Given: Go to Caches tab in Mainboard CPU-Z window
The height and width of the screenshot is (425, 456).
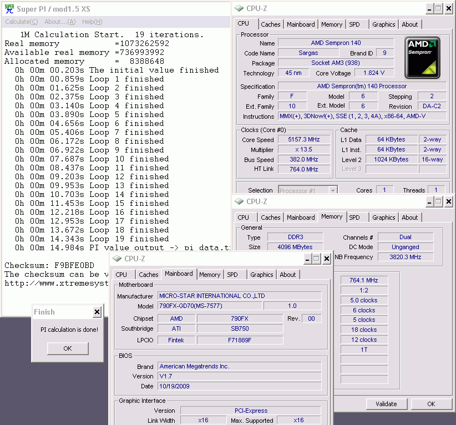Looking at the screenshot, I should tap(148, 275).
